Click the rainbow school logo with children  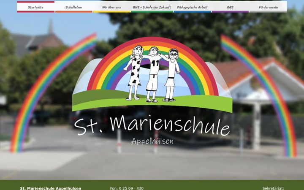pyautogui.click(x=152, y=75)
